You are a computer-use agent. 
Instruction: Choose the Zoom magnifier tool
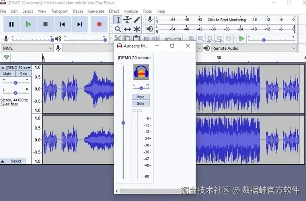click(x=118, y=29)
